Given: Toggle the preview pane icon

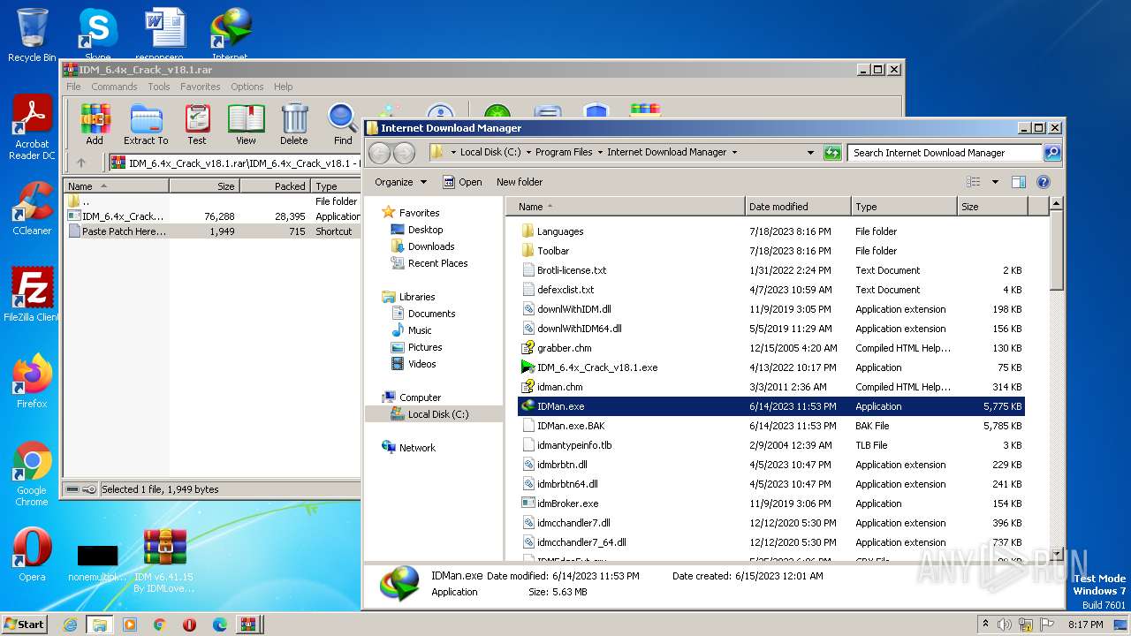Looking at the screenshot, I should tap(1018, 182).
